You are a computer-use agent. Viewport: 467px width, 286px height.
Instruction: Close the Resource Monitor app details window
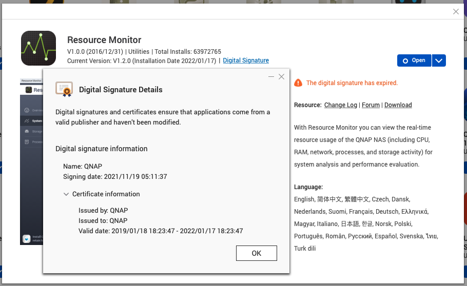[x=456, y=11]
